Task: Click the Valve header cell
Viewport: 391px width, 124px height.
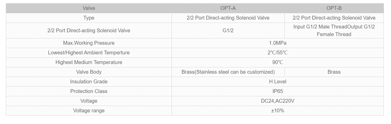Action: click(89, 8)
